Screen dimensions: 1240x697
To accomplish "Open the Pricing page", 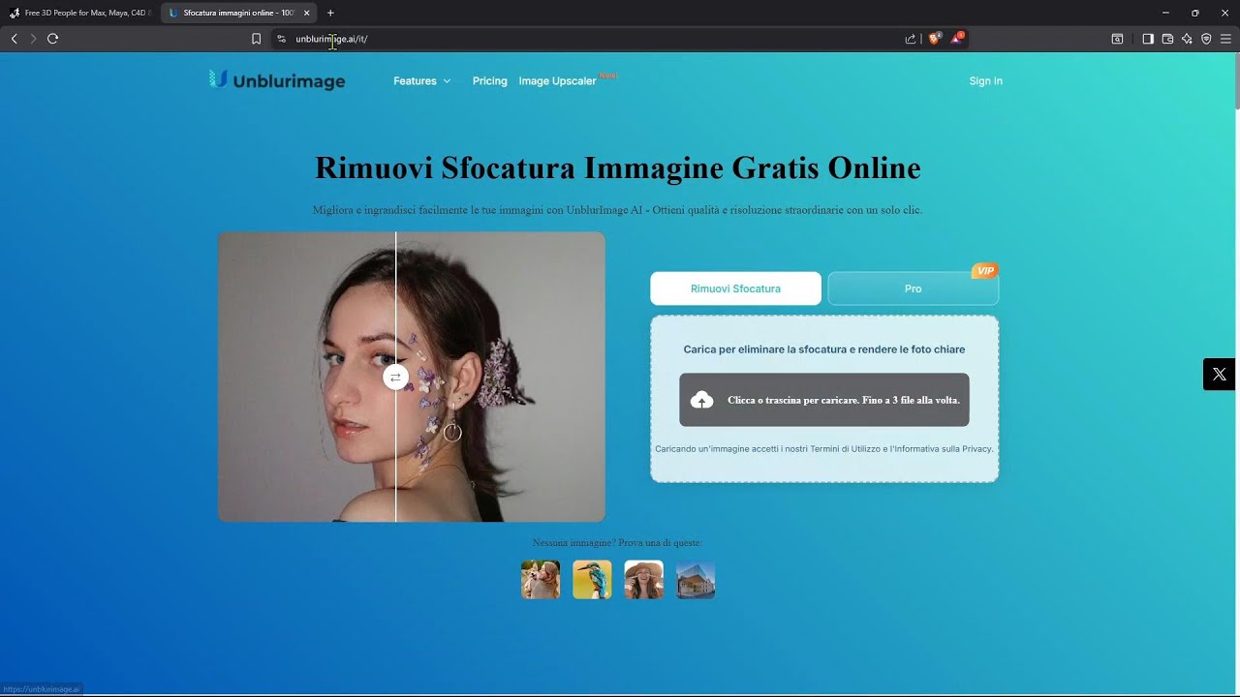I will coord(489,81).
